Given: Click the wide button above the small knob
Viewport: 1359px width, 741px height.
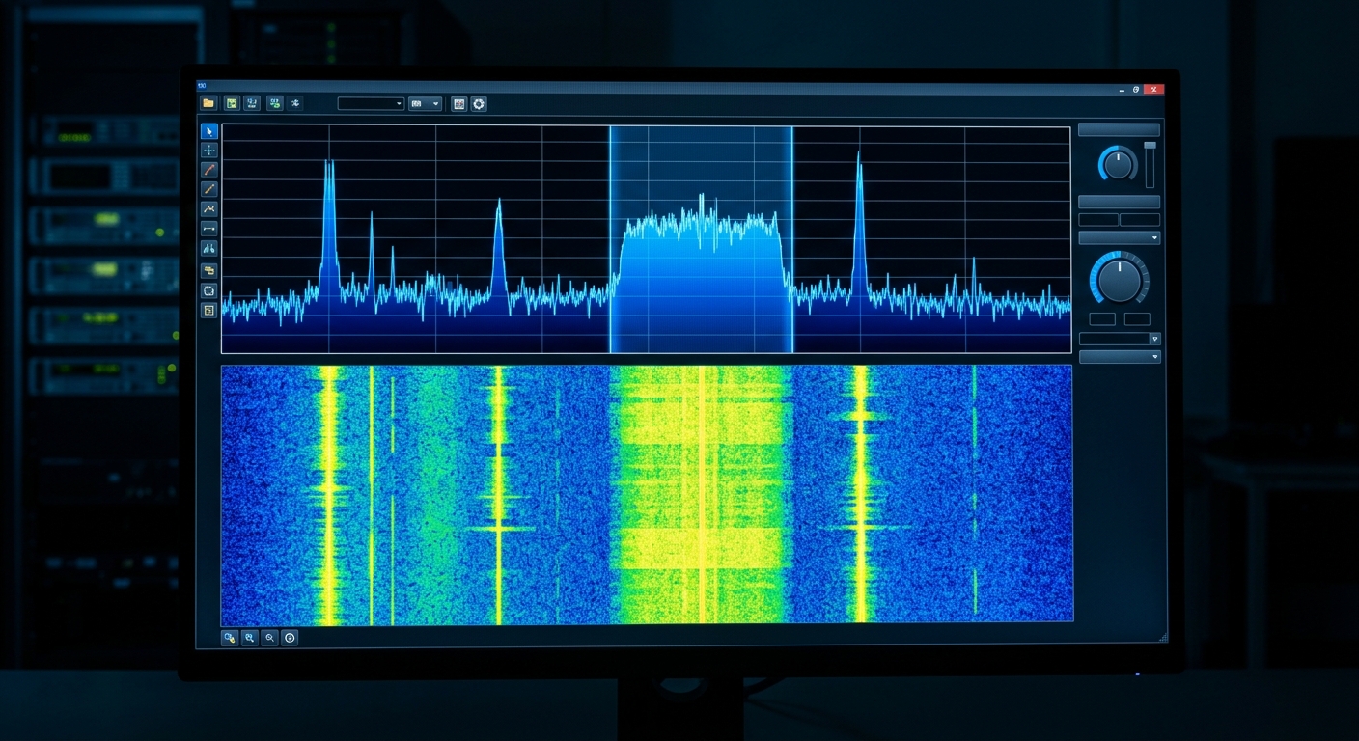Looking at the screenshot, I should [x=1119, y=129].
